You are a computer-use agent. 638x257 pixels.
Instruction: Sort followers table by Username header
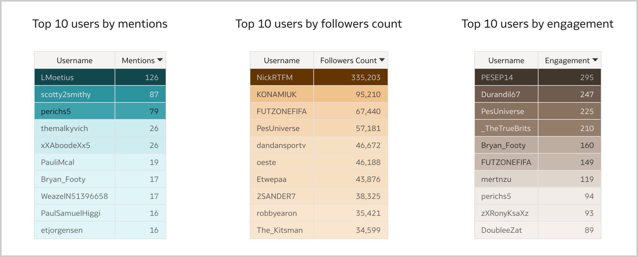coord(282,60)
